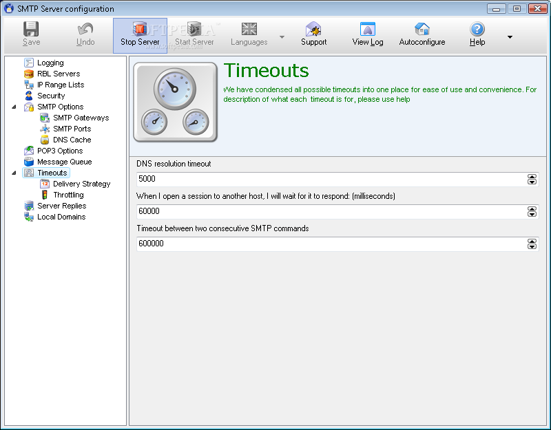
Task: Click the RBL Servers spam can icon
Action: [x=29, y=74]
